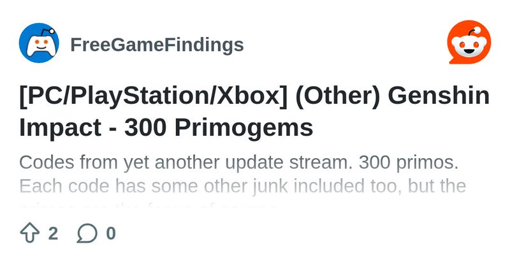
Task: Upvote the Genshin Impact post
Action: coord(30,233)
